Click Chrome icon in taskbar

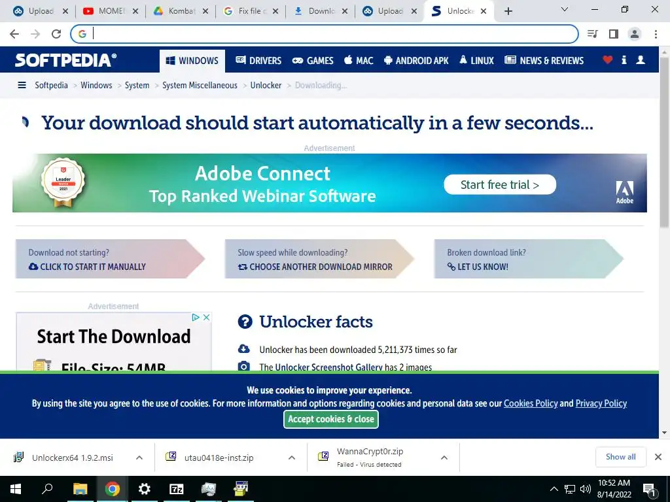pyautogui.click(x=113, y=489)
